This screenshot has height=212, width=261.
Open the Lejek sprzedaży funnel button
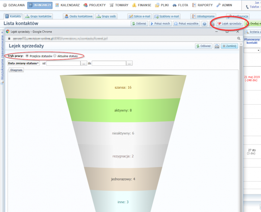(x=230, y=24)
